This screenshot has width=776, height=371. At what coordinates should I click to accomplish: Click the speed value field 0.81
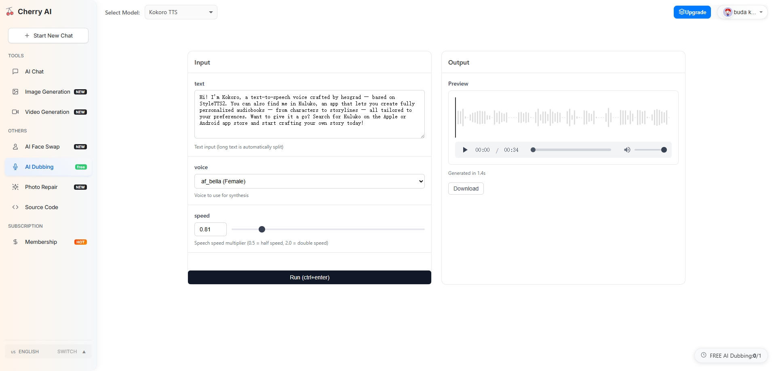(x=211, y=229)
